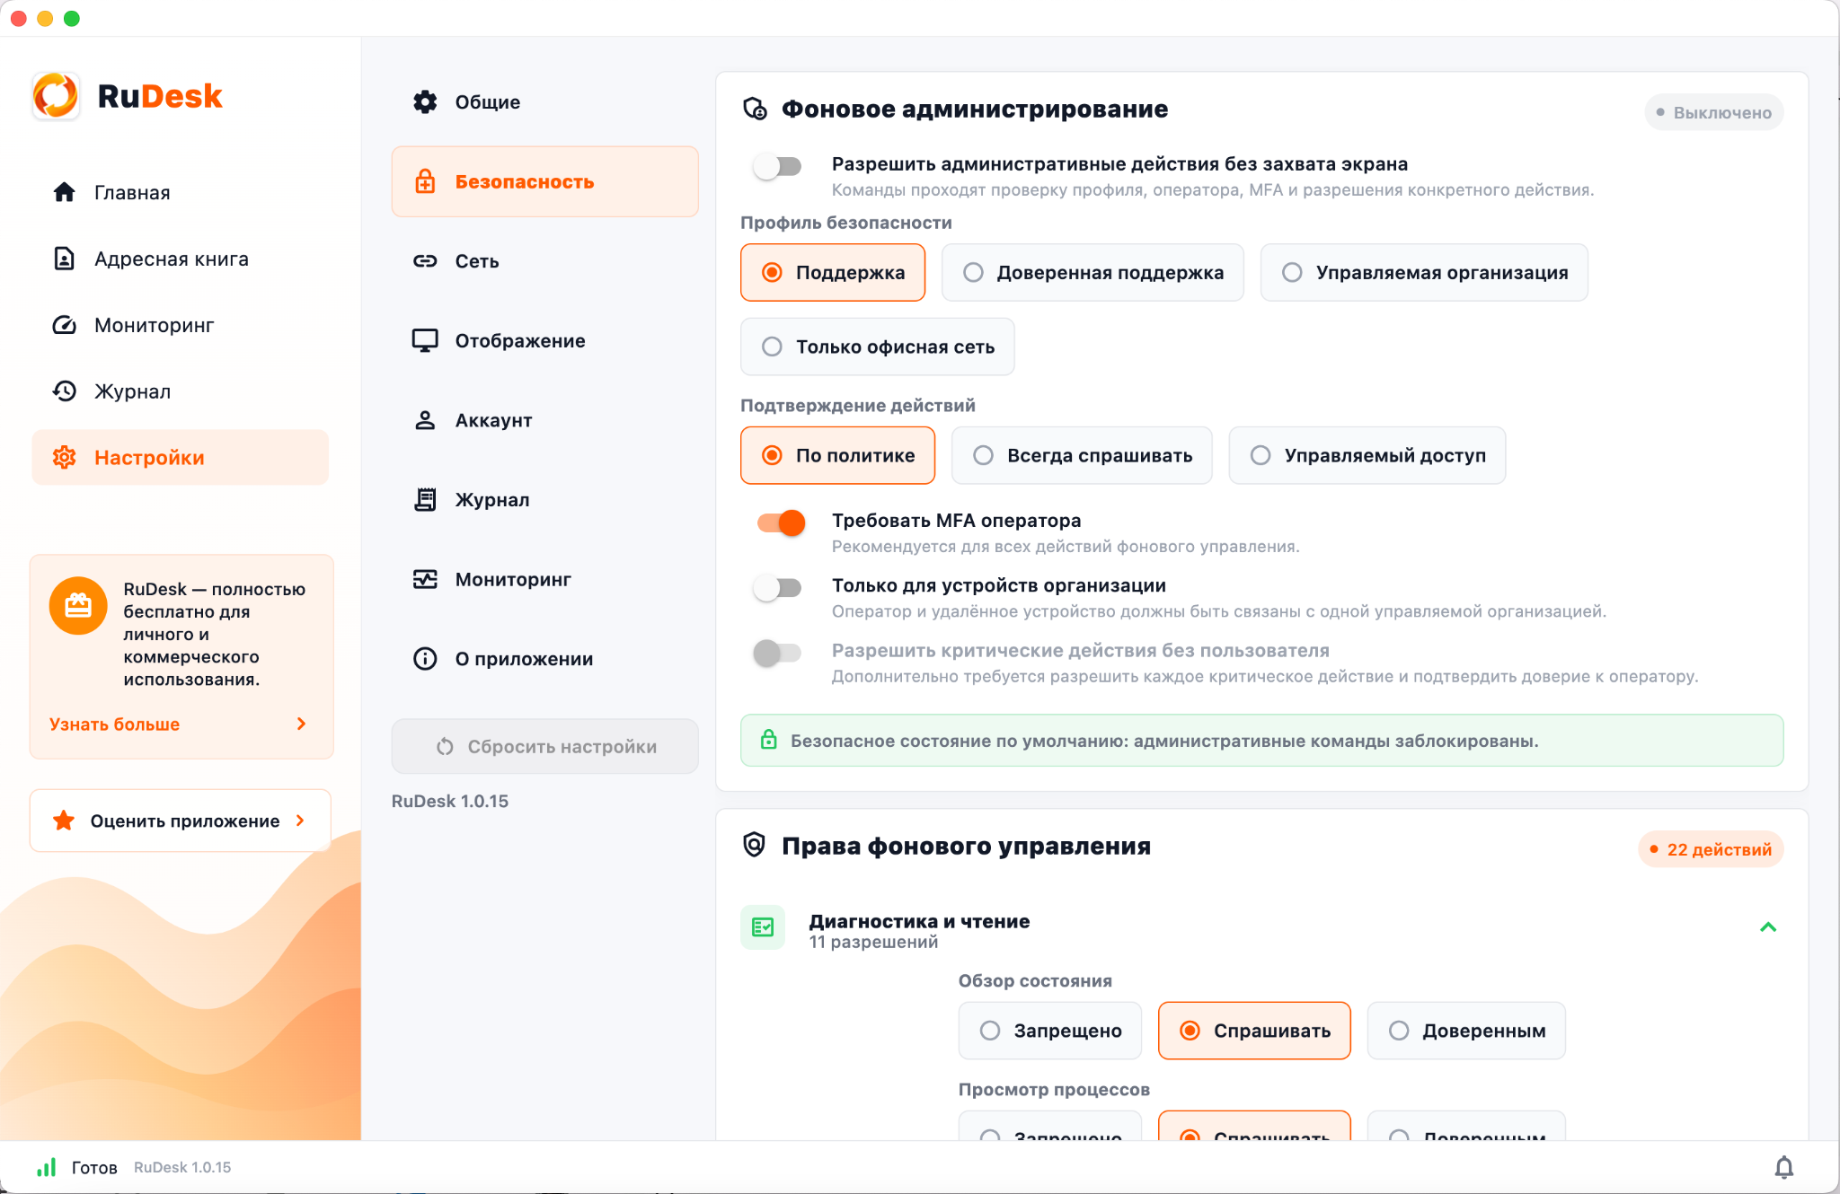Click the receipt icon beside settings Журнал
Screen dimensions: 1840x1194
pos(425,500)
